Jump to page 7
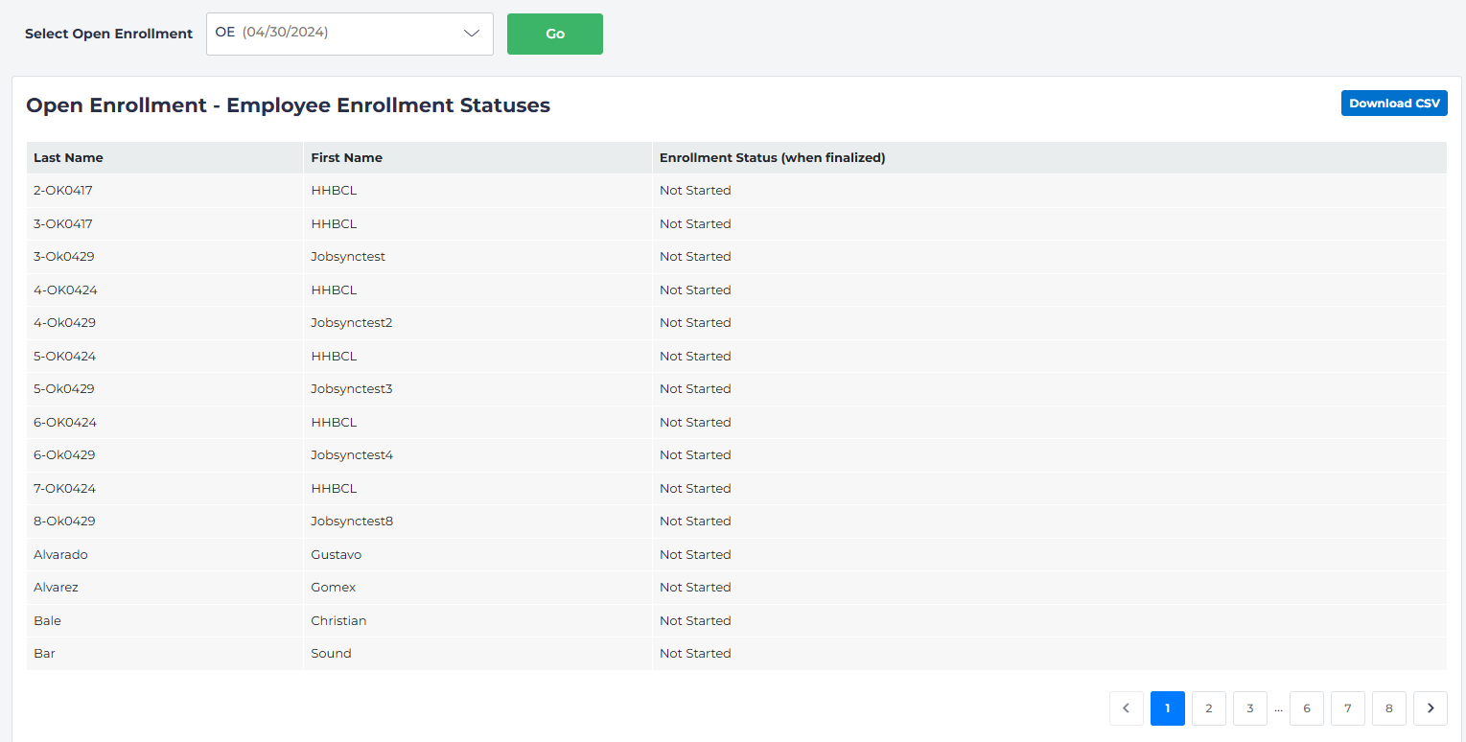Viewport: 1466px width, 742px height. click(x=1347, y=707)
